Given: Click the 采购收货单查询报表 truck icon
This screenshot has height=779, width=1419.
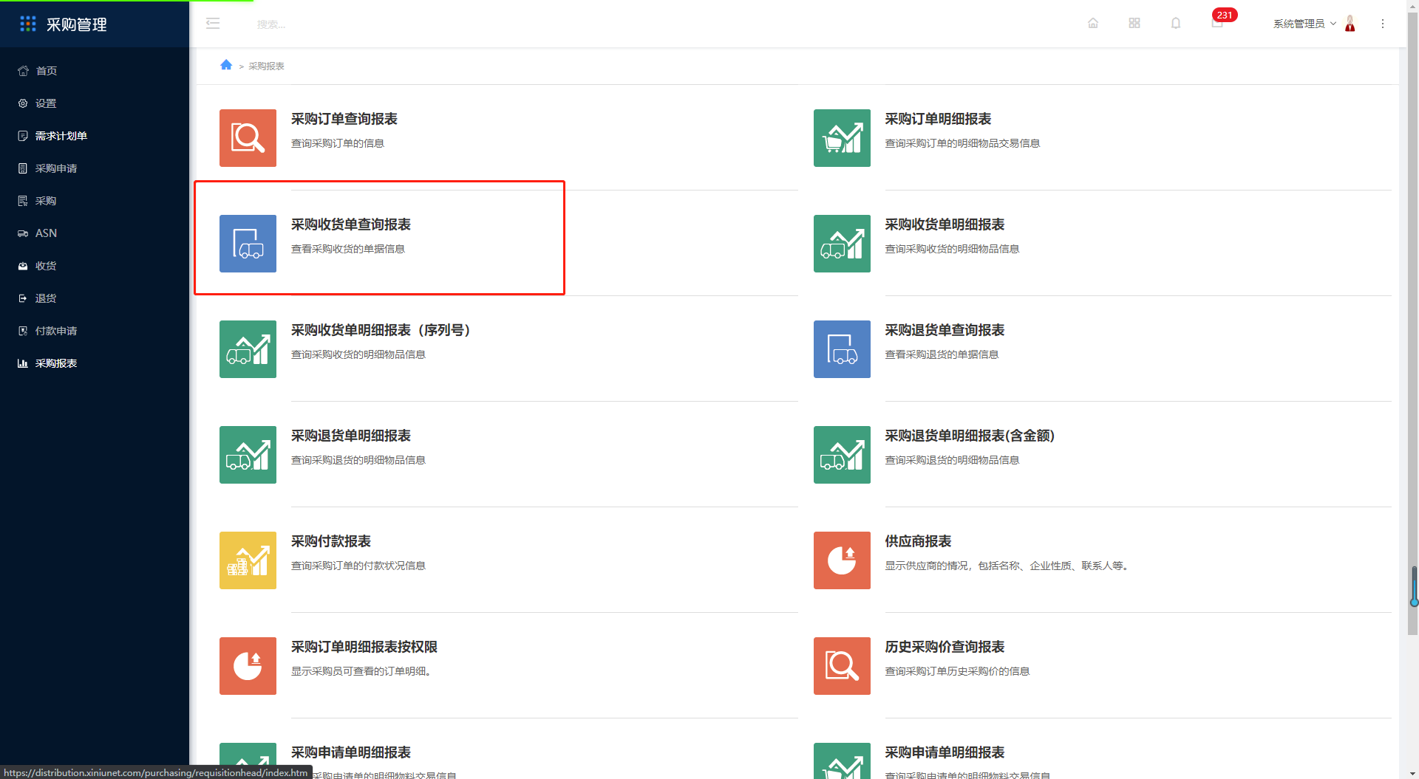Looking at the screenshot, I should [x=248, y=244].
